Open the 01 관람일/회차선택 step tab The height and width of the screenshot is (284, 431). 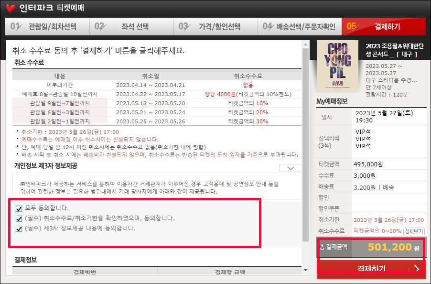[x=47, y=27]
